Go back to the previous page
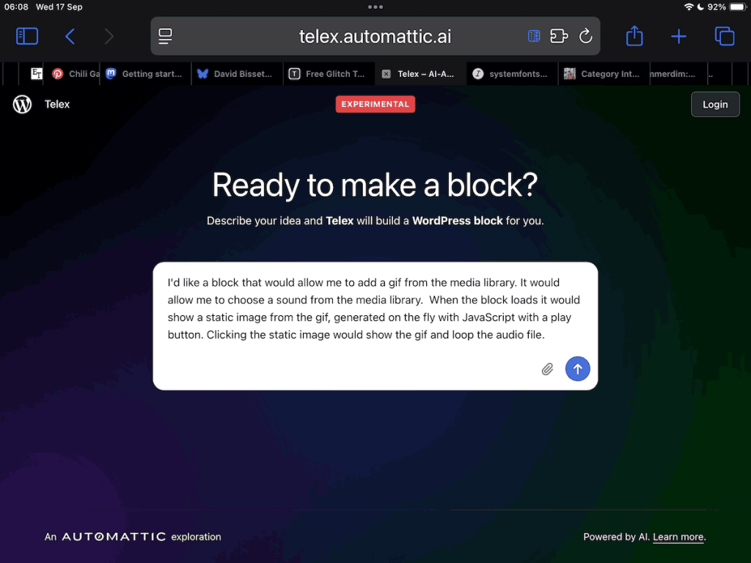 click(x=70, y=36)
